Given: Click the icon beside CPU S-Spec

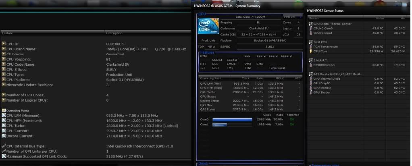Looking at the screenshot, I should pos(4,69).
